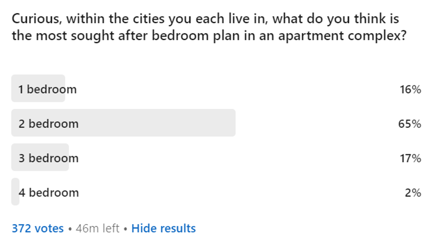This screenshot has height=243, width=433.
Task: Click the empty row area beside 3 bedroom
Action: tap(234, 157)
